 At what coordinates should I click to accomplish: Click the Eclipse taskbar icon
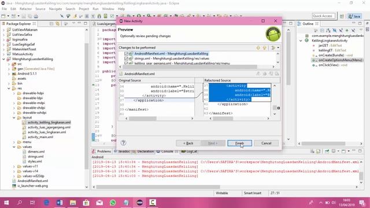point(139,203)
